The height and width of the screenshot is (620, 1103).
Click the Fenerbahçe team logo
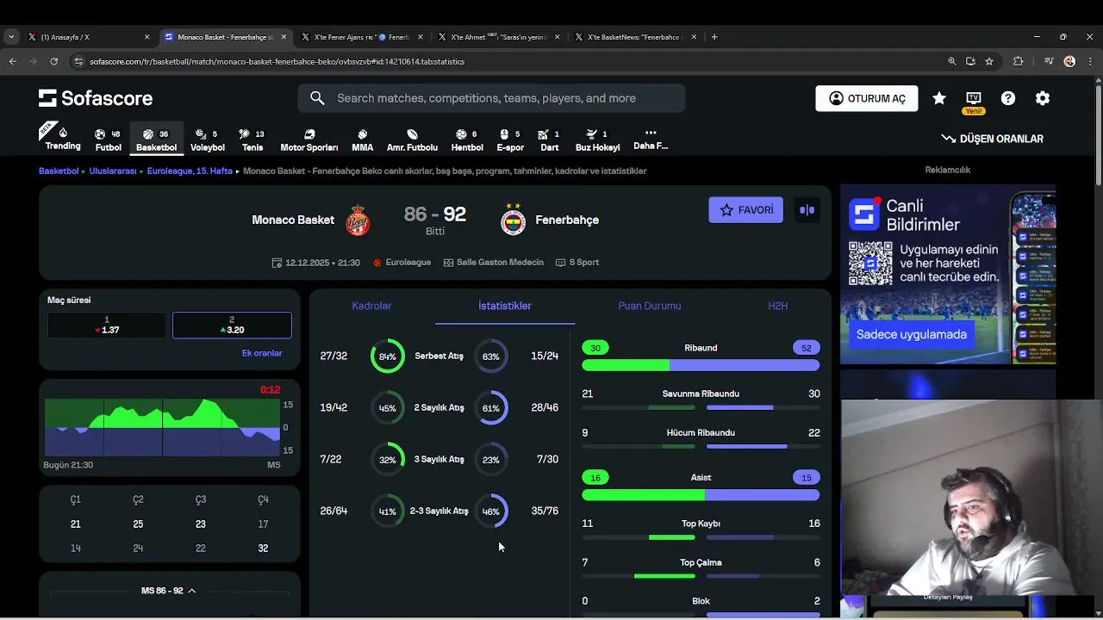click(x=513, y=220)
